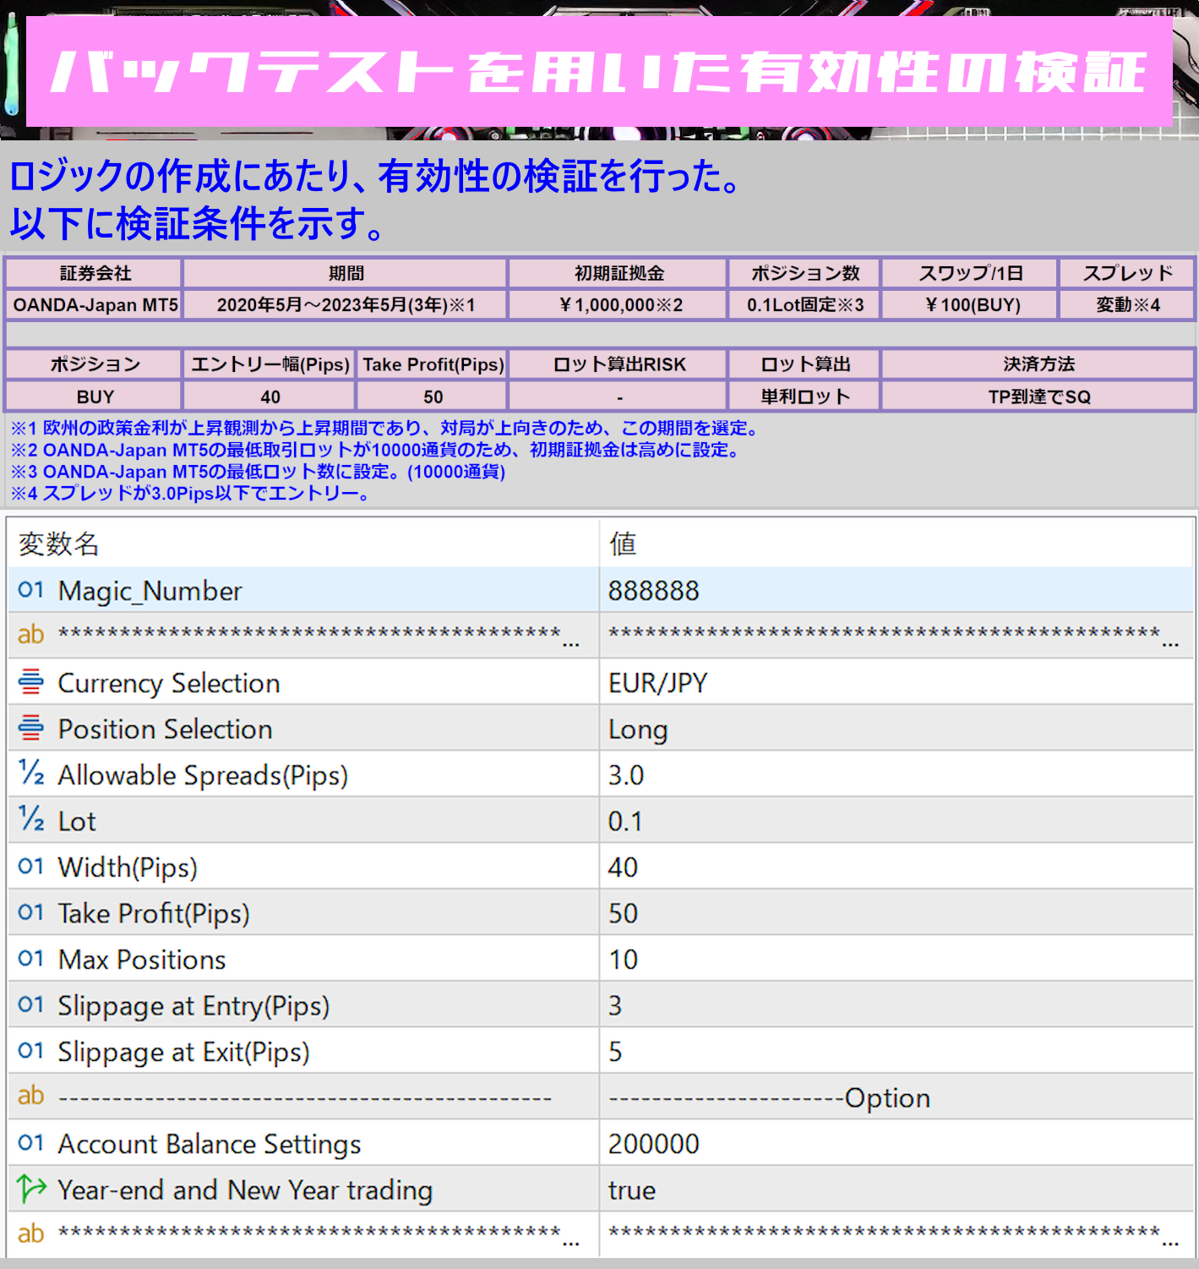The width and height of the screenshot is (1199, 1269).
Task: Select the Account Balance Settings row label
Action: coord(210,1144)
